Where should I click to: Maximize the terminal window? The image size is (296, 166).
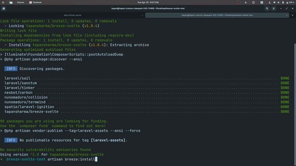(x=287, y=8)
